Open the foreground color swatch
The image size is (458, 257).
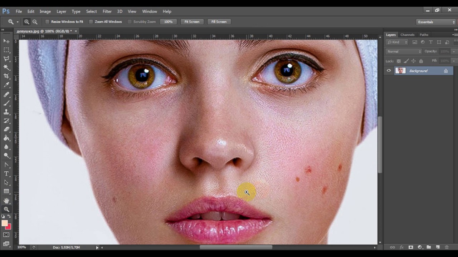4,223
